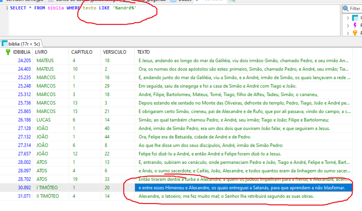Click the magnifier icon in the filter box
Viewport: 362px width, 211px height.
tap(346, 9)
